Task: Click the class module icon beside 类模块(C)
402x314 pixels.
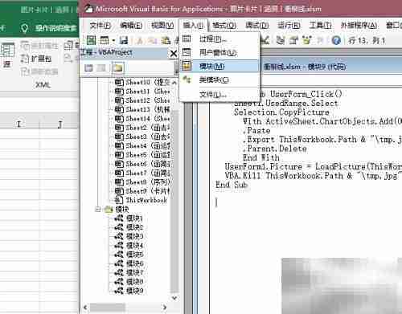Action: click(187, 80)
